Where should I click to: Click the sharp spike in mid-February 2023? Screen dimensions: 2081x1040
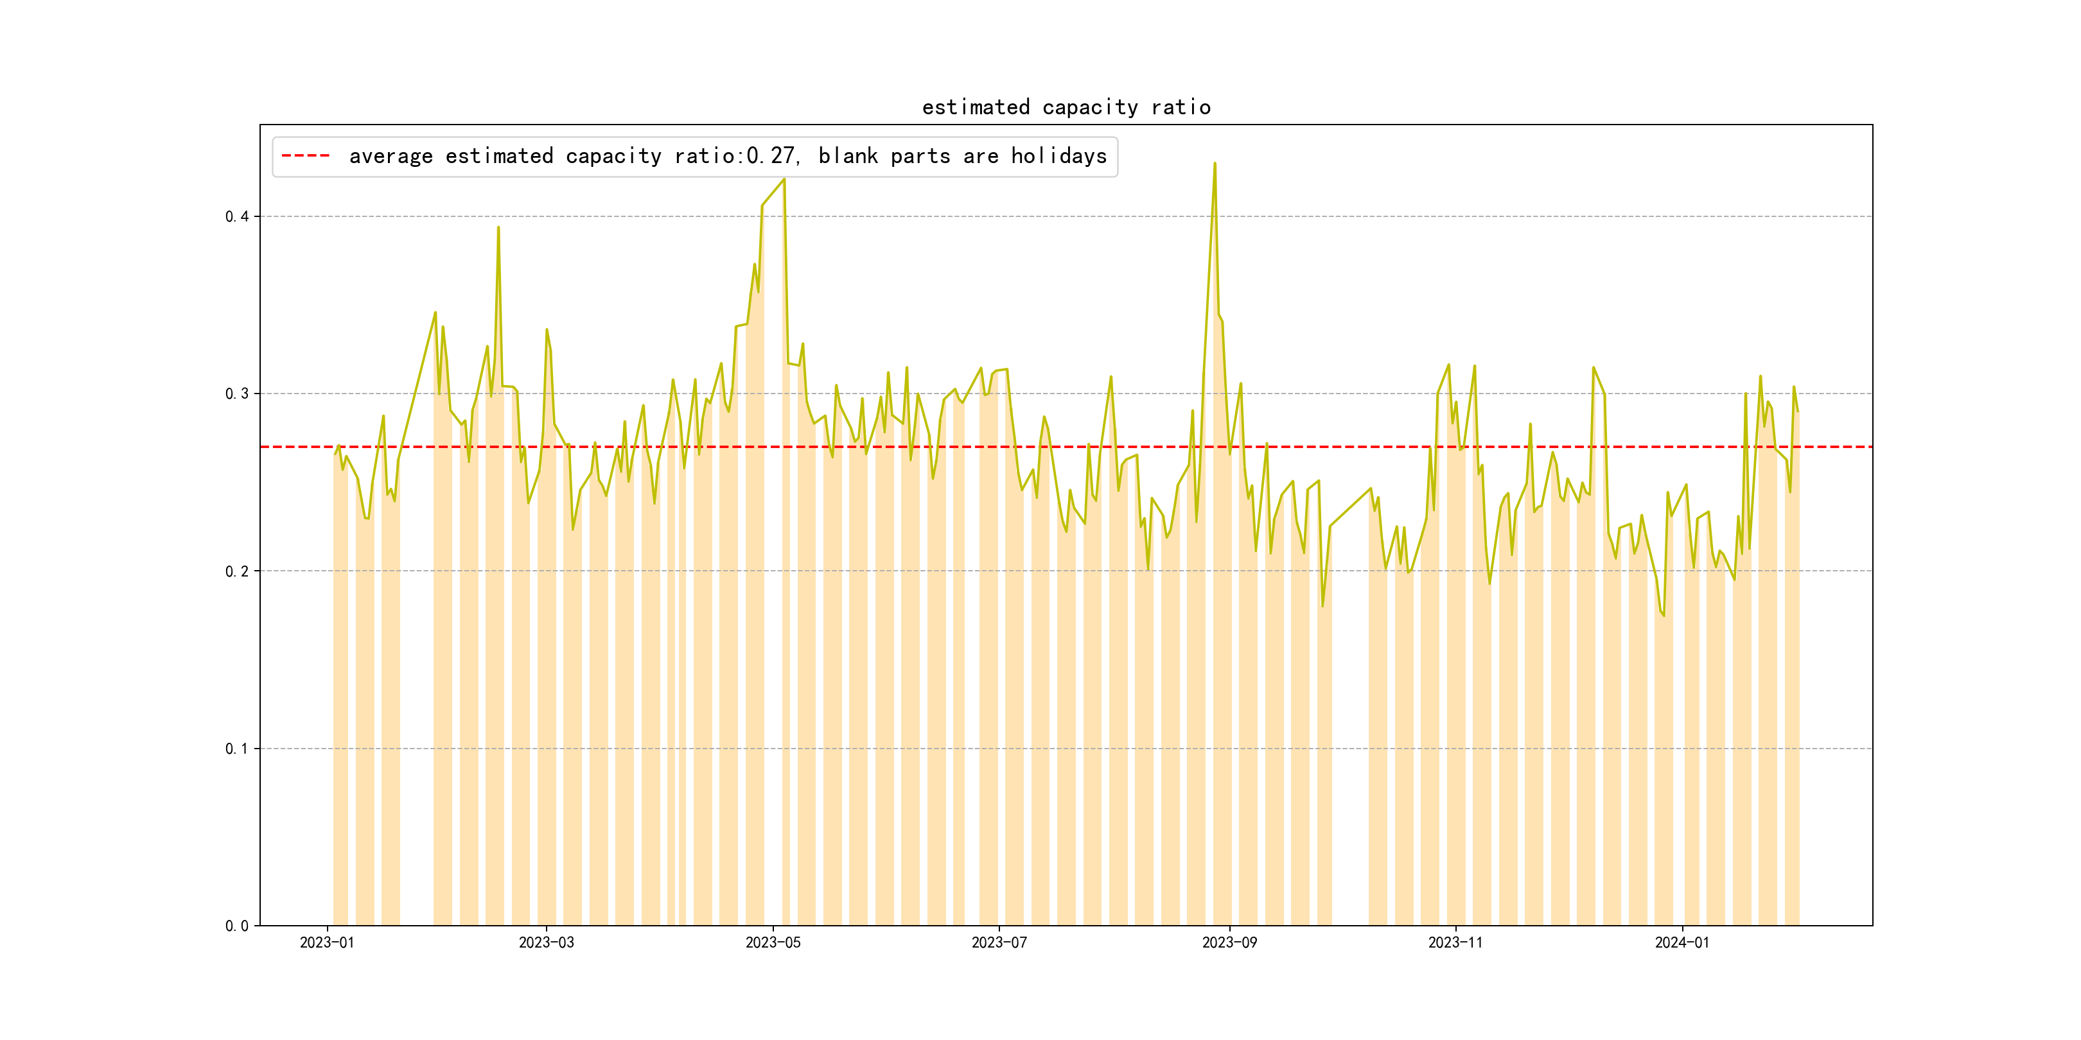coord(498,228)
